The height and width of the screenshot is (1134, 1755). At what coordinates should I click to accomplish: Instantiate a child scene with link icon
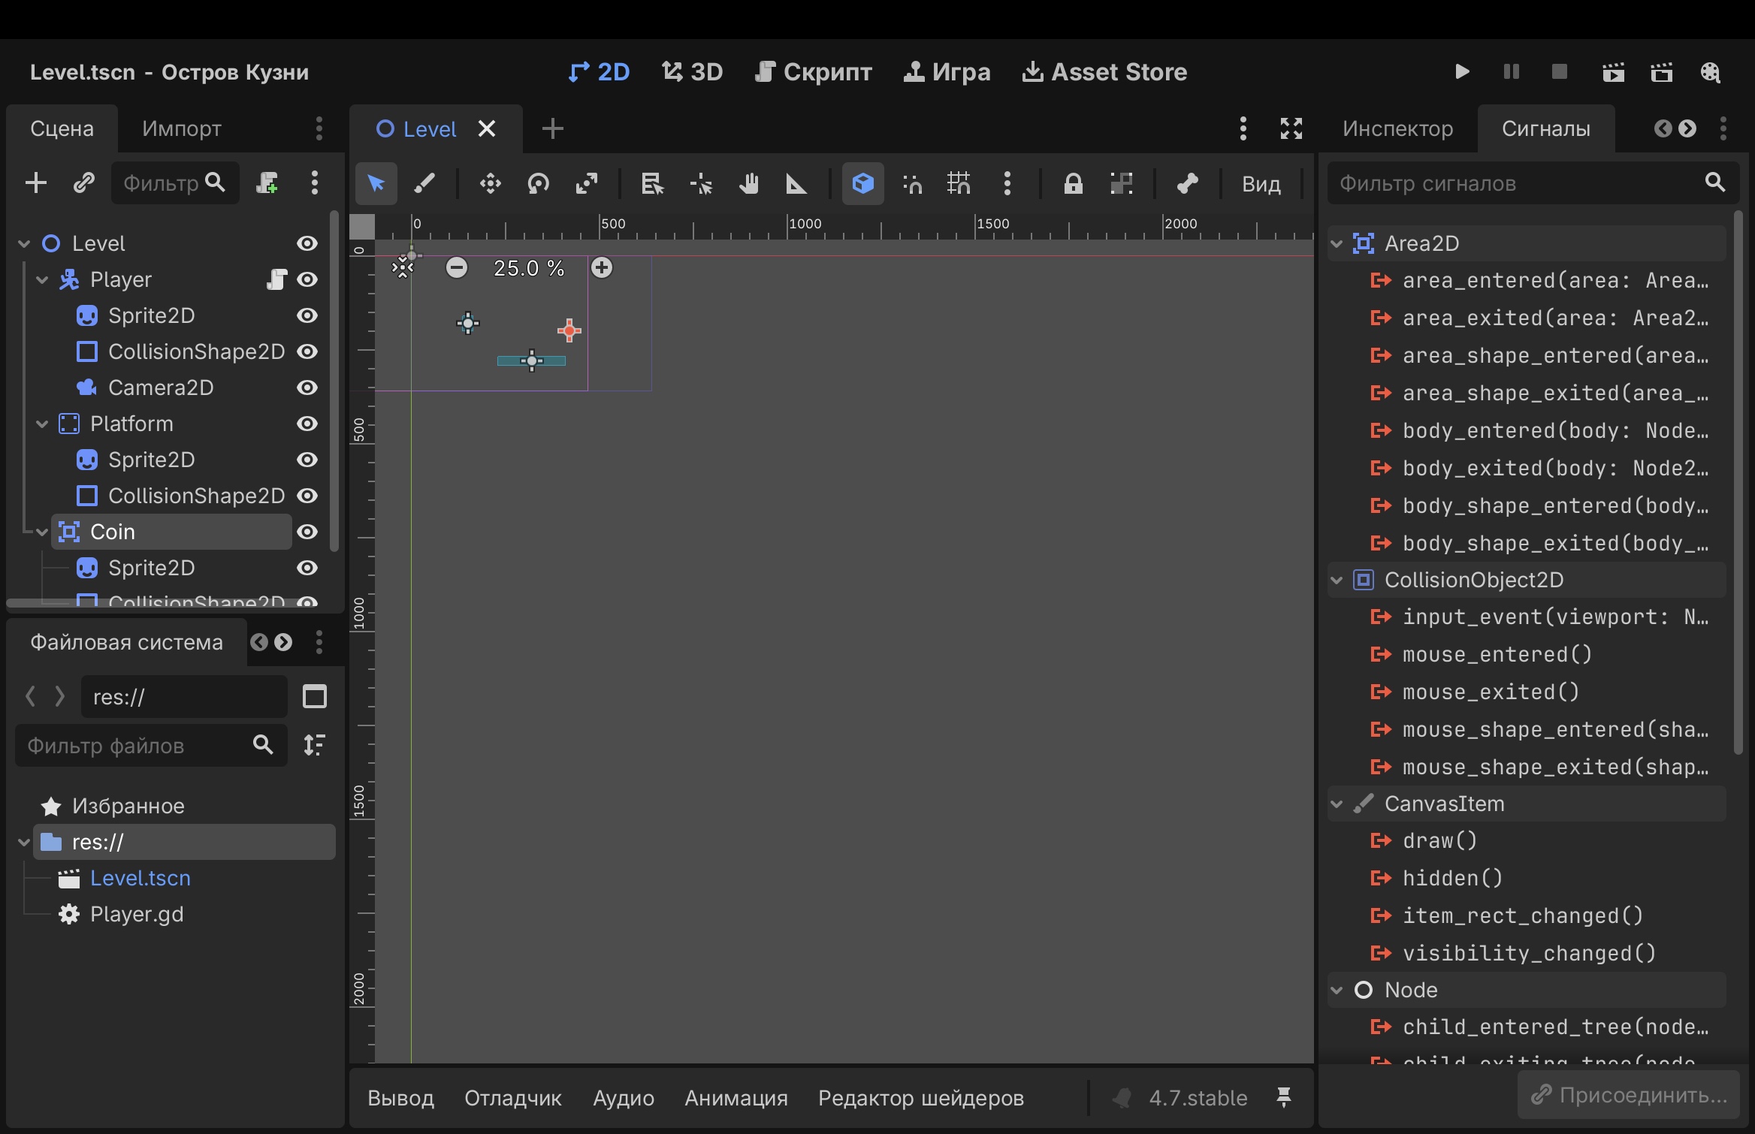tap(84, 182)
